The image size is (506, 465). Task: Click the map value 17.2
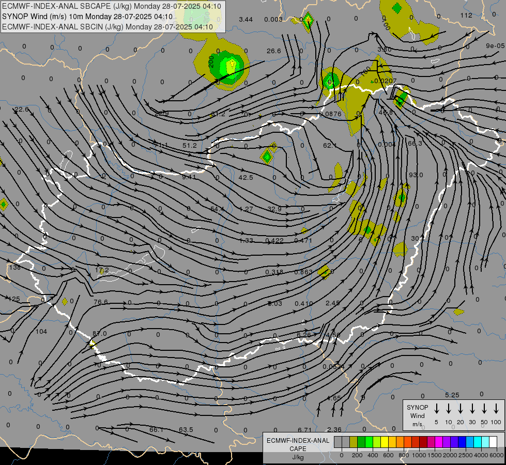(x=102, y=270)
